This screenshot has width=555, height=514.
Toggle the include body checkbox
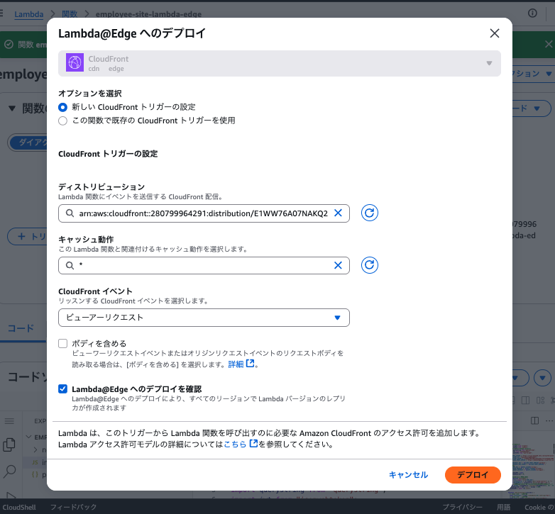62,343
